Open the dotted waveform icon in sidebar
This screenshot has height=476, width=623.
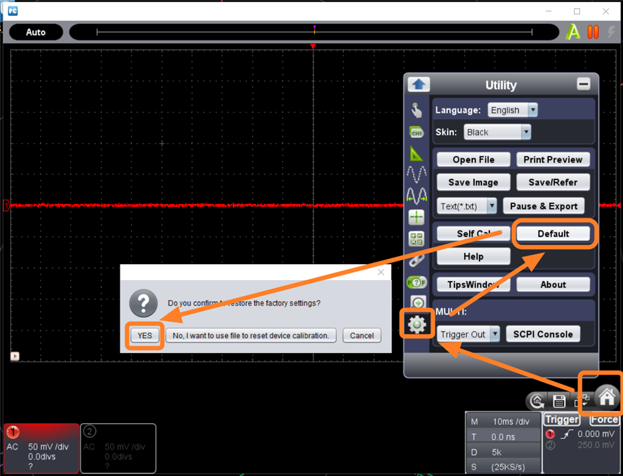pyautogui.click(x=417, y=175)
